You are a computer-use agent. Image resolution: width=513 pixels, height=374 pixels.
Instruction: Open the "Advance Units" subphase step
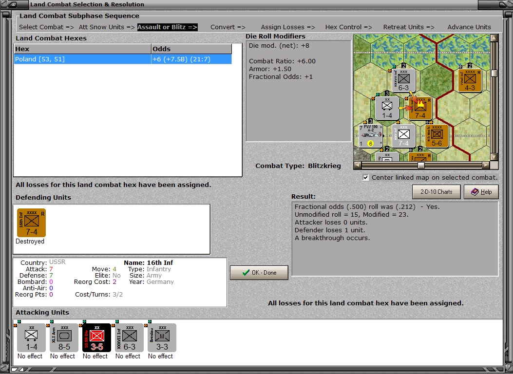pyautogui.click(x=468, y=27)
